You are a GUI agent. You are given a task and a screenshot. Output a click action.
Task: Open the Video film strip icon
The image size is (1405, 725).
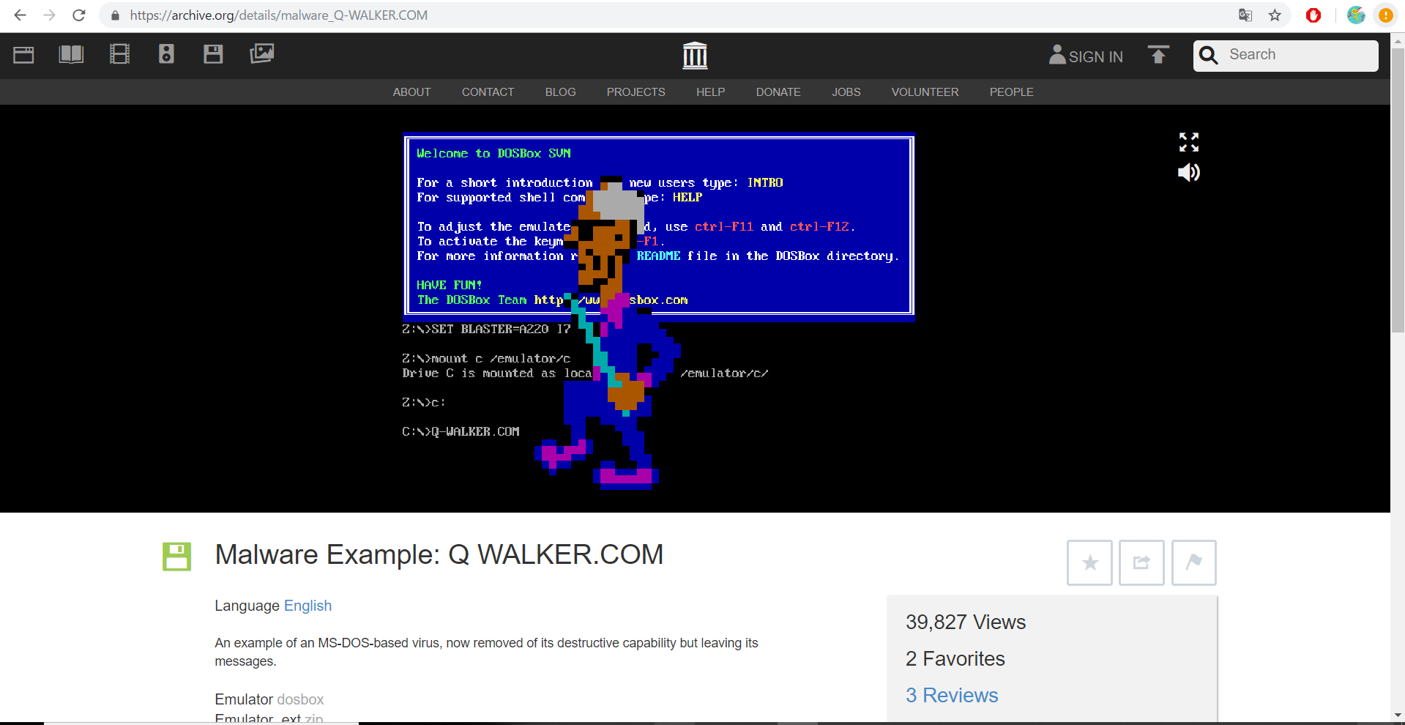tap(119, 54)
